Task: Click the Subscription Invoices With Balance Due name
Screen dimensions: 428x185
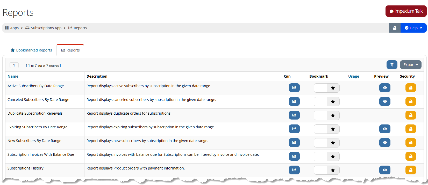Action: tap(41, 154)
